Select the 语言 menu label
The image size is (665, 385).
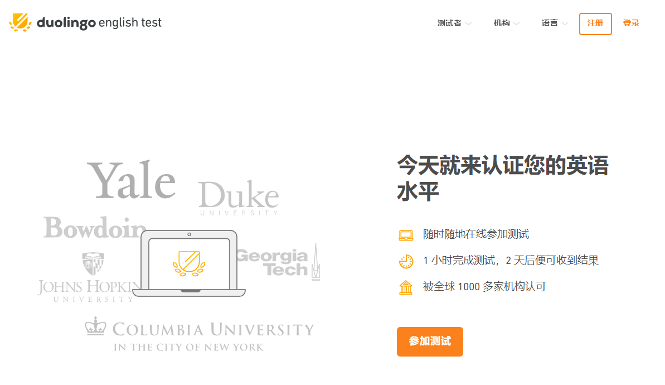(x=550, y=23)
